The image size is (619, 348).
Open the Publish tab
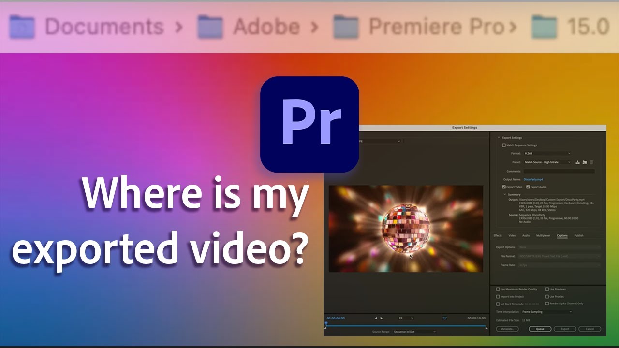(578, 235)
